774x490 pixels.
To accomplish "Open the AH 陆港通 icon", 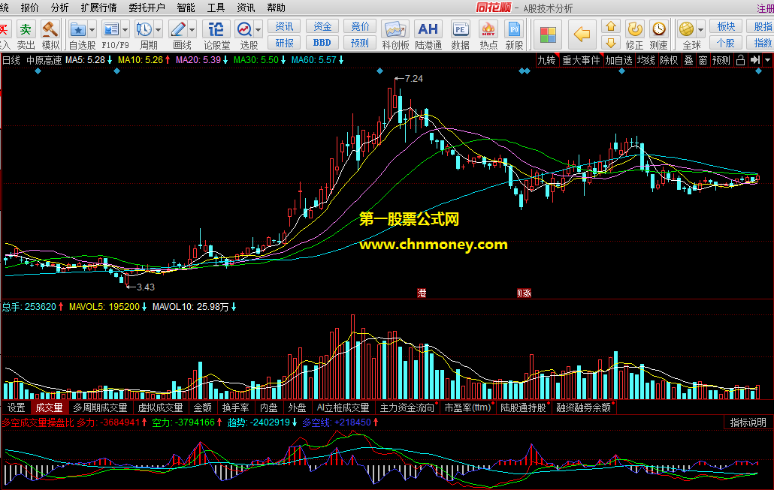I will click(x=428, y=29).
